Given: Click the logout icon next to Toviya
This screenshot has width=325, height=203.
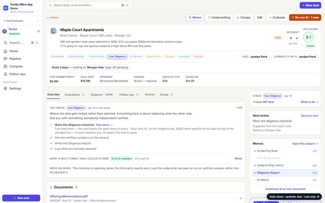Looking at the screenshot, I should click(x=38, y=31).
